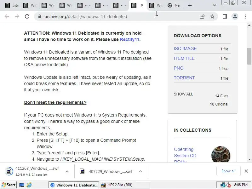The height and width of the screenshot is (189, 252).
Task: Click SHOW ALL download files
Action: (x=183, y=94)
